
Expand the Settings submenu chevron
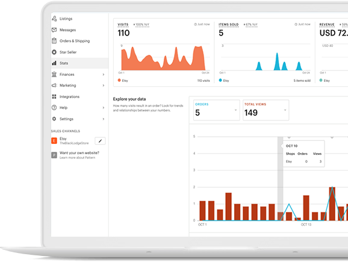104,119
